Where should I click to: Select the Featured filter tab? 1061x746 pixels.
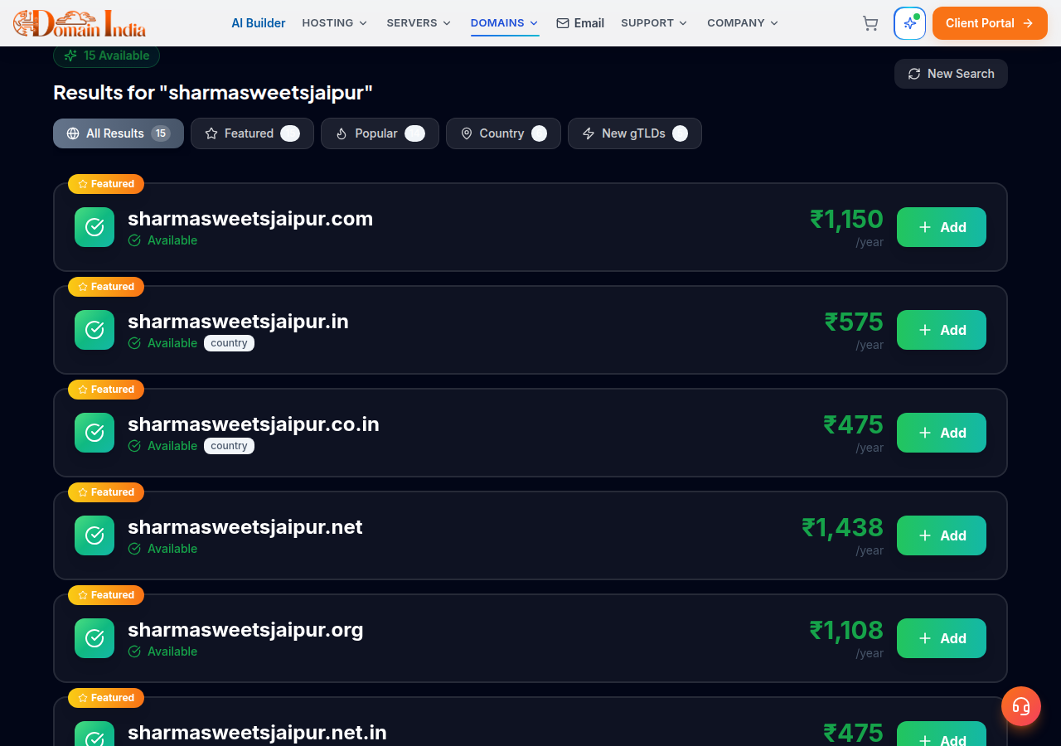tap(252, 133)
